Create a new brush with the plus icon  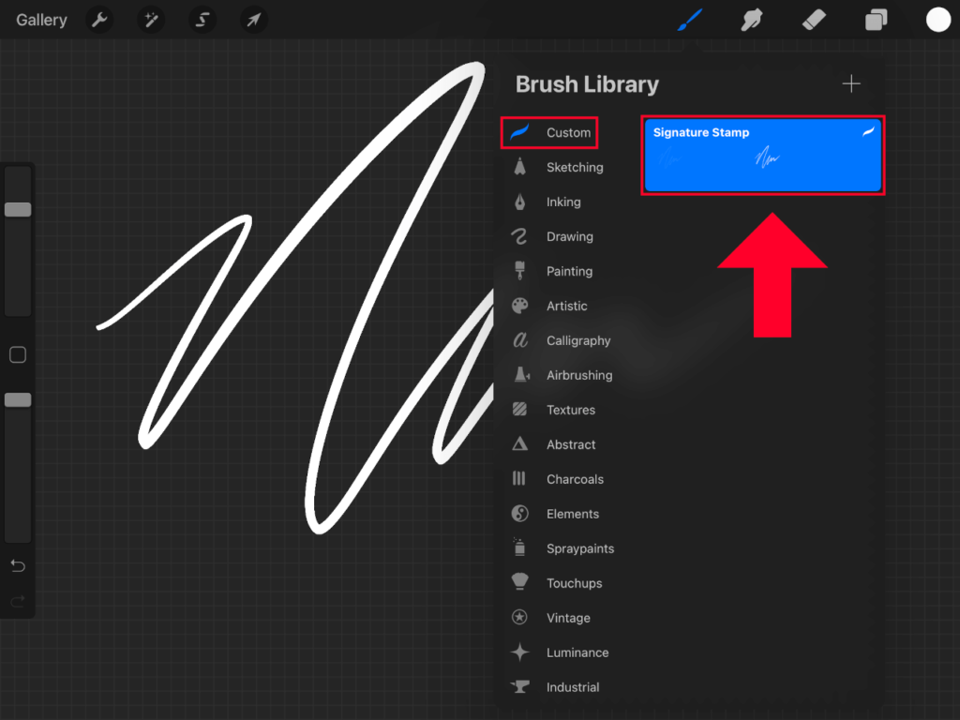[x=851, y=83]
